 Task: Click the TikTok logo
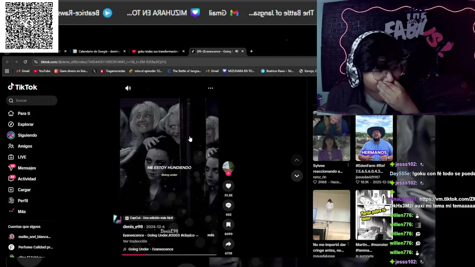click(23, 87)
